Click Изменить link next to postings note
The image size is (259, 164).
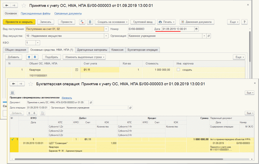67,98
